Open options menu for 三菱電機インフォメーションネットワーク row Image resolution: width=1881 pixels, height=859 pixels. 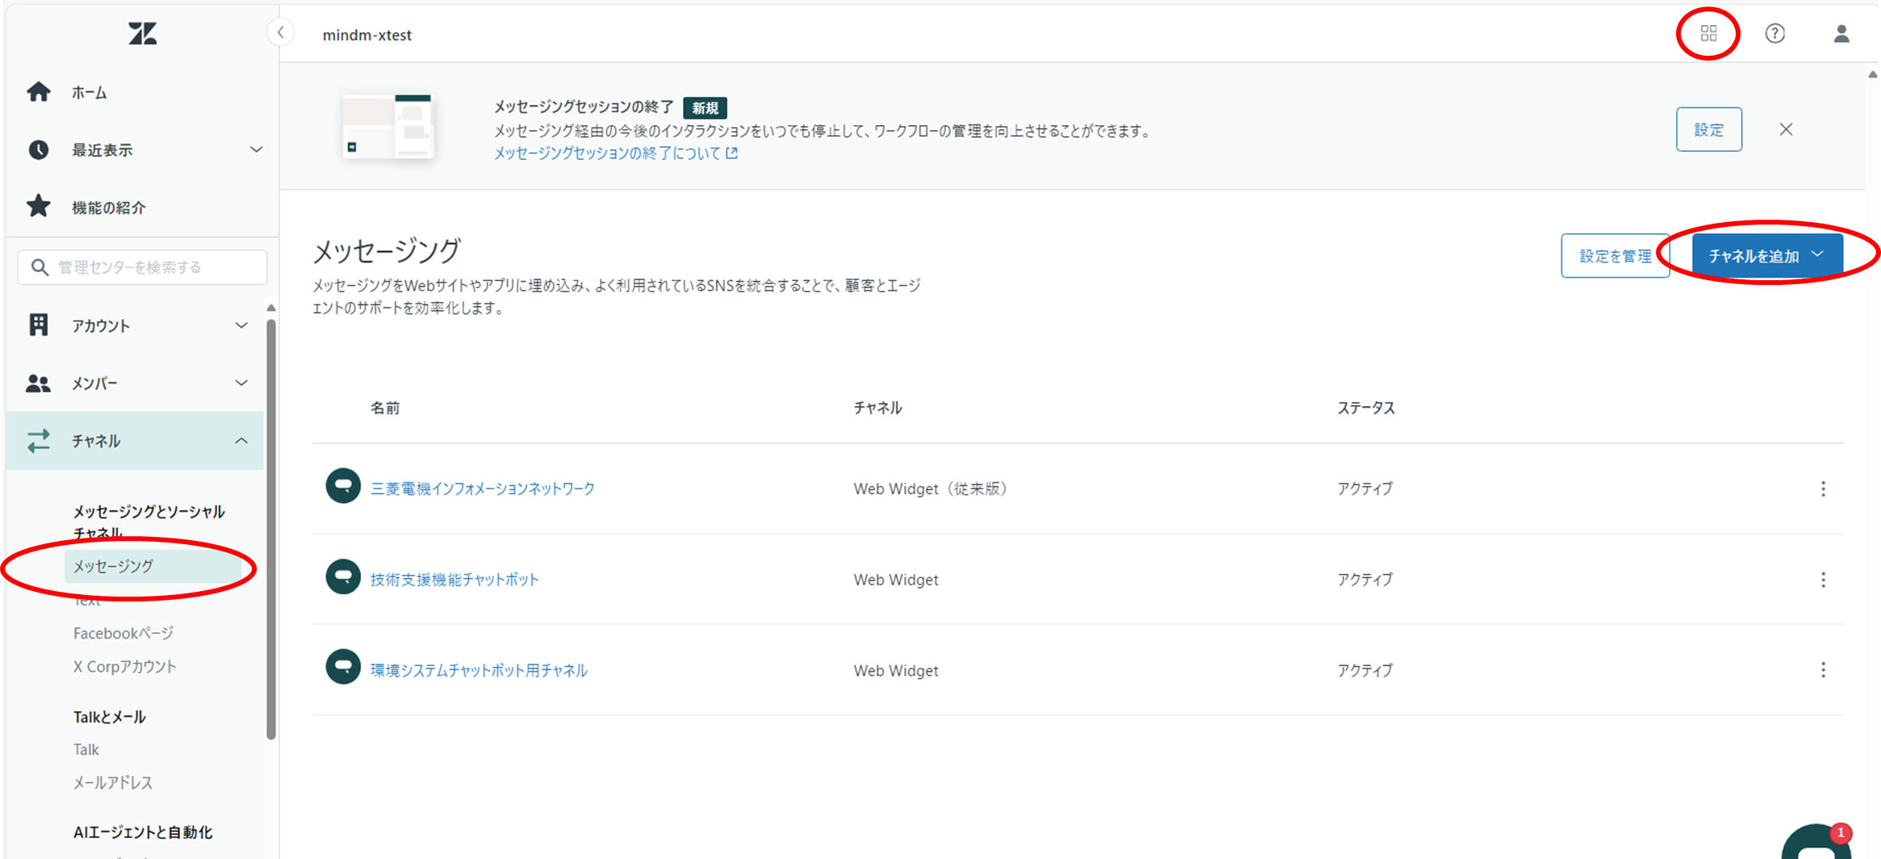pos(1823,489)
